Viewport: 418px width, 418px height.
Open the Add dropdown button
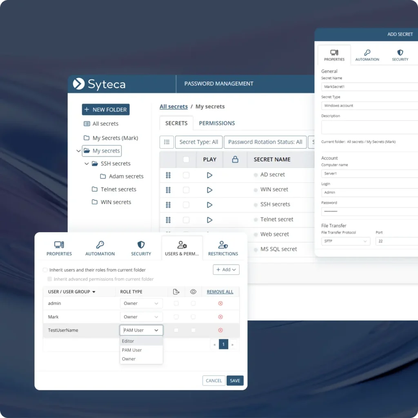[x=226, y=269]
